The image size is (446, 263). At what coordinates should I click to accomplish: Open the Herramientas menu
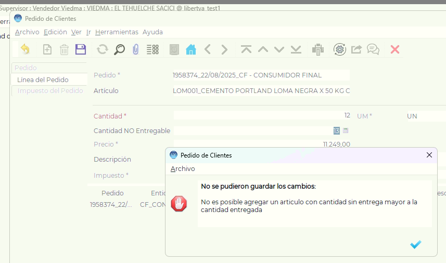point(117,32)
